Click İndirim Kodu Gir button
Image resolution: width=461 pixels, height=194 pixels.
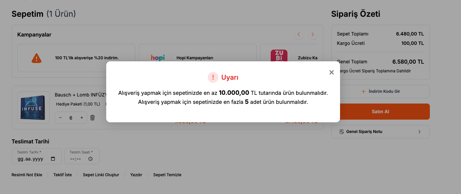click(380, 91)
